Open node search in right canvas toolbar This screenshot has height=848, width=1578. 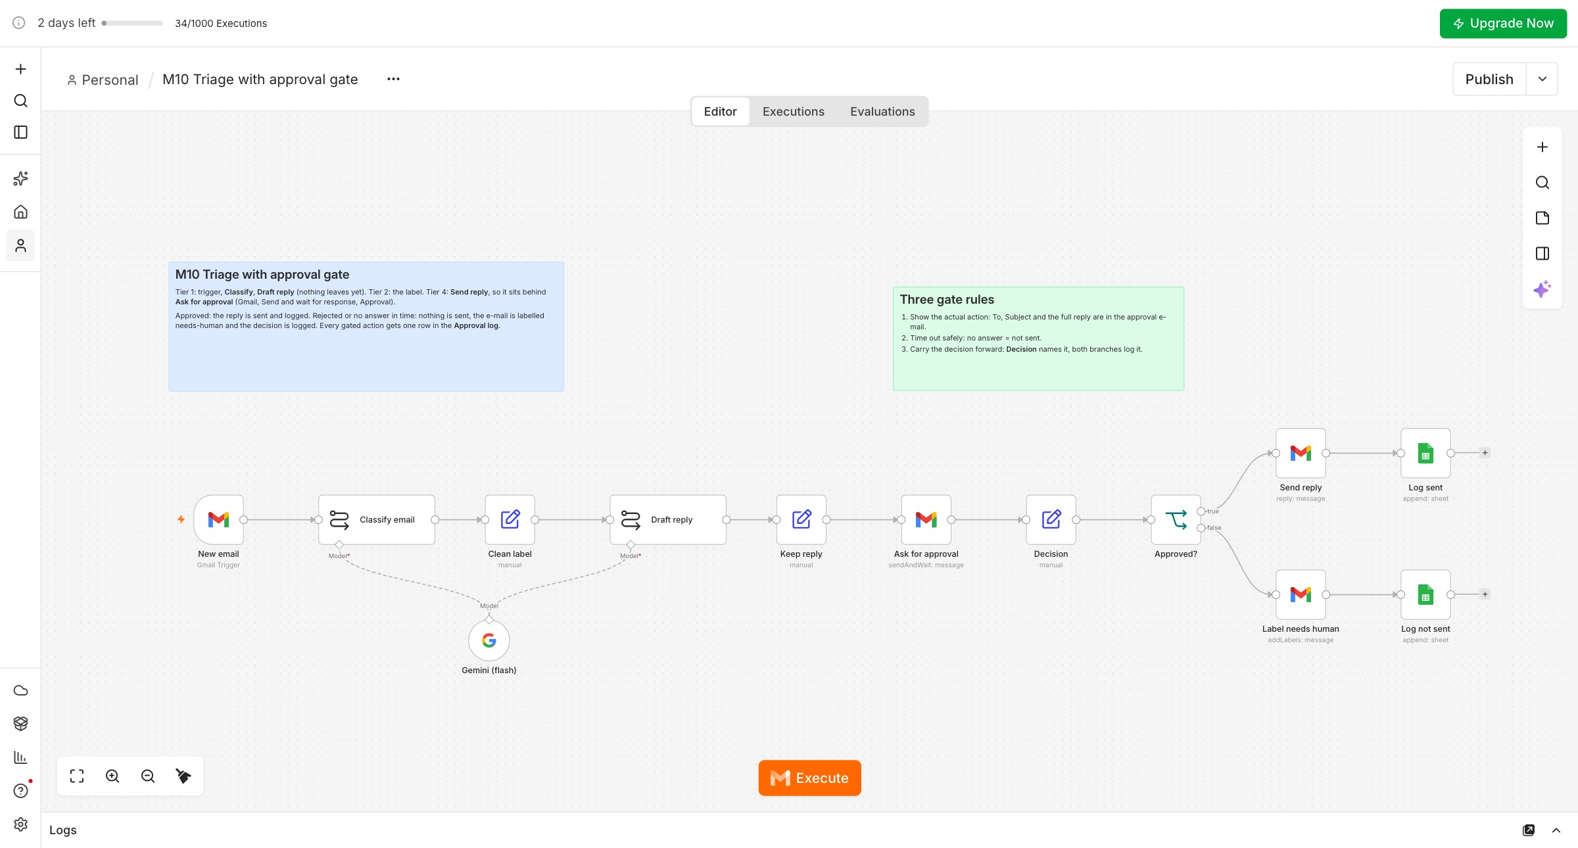1542,183
